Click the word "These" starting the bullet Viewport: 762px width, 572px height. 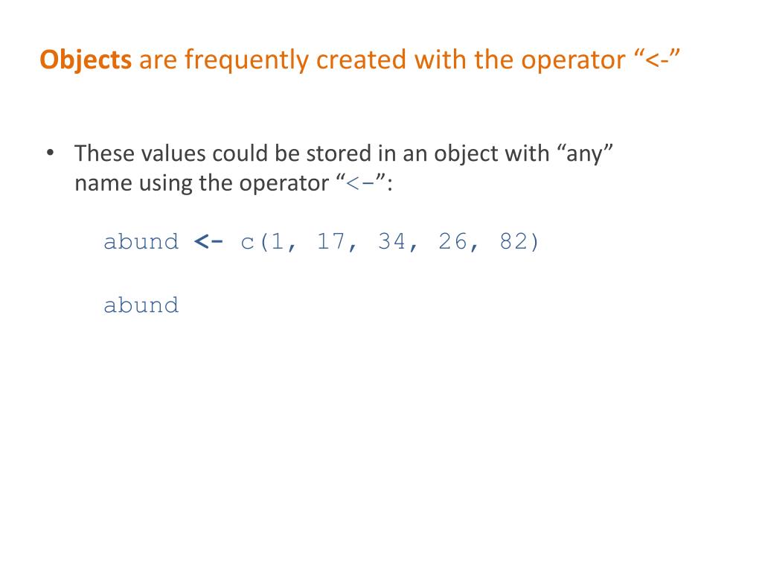[x=104, y=153]
